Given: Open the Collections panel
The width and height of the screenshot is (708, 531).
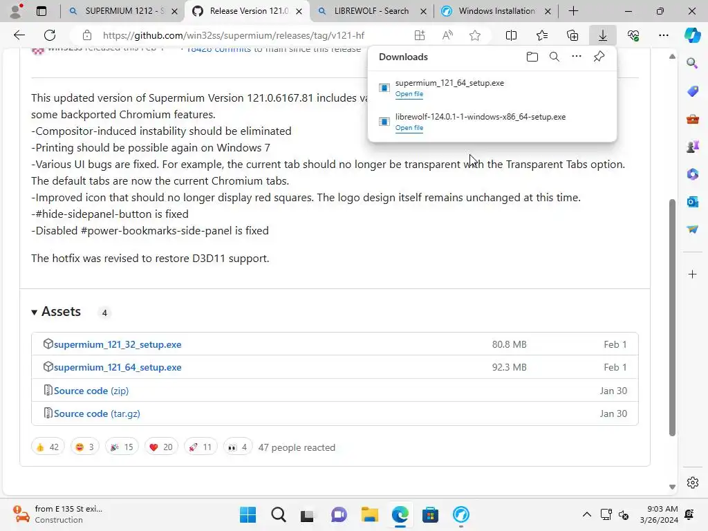Looking at the screenshot, I should point(572,35).
